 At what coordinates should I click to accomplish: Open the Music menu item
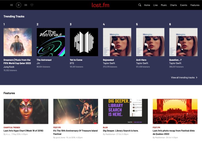click(x=164, y=5)
